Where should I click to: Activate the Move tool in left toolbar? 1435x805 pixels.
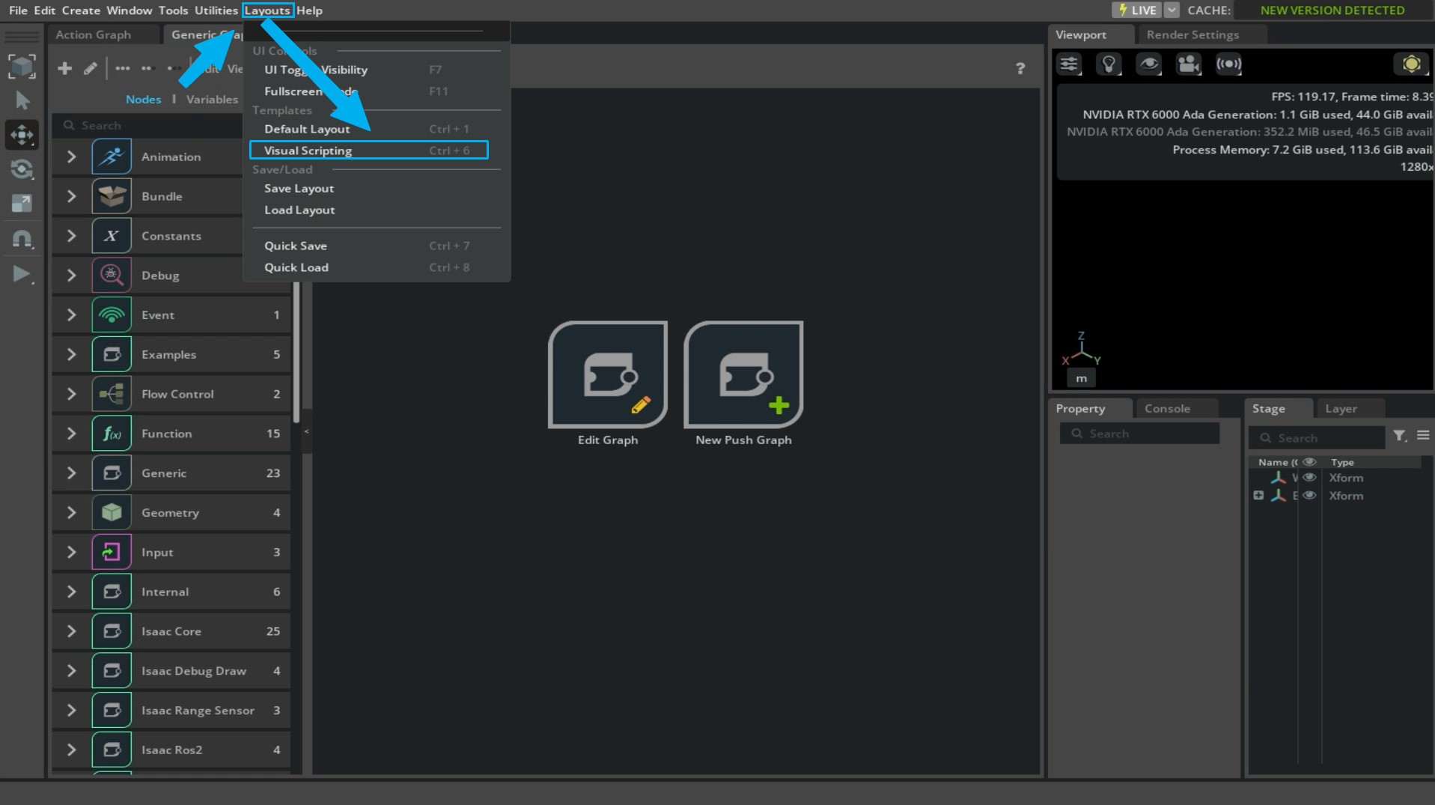click(x=22, y=135)
